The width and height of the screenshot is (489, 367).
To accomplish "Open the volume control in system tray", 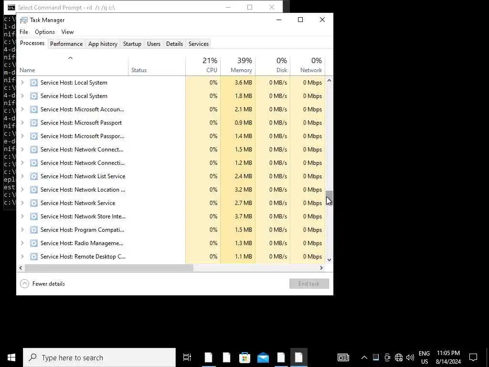I will point(410,357).
